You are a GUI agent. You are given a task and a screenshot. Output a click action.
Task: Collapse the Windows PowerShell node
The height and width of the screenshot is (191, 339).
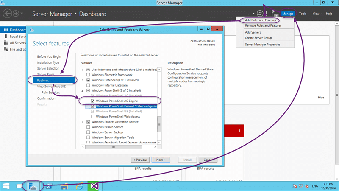coord(82,91)
